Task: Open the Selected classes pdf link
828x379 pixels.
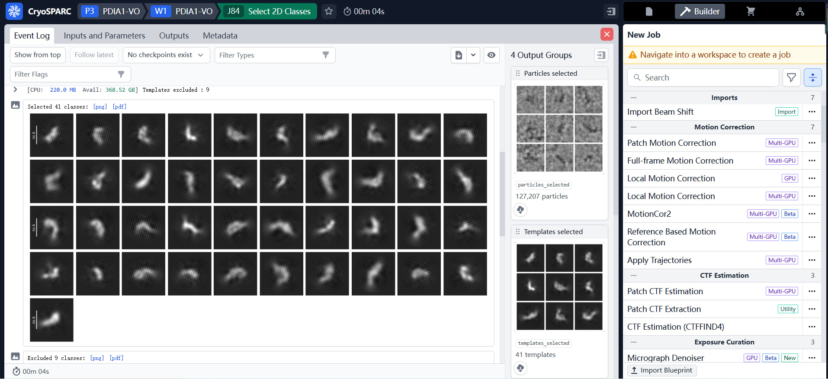Action: point(119,106)
